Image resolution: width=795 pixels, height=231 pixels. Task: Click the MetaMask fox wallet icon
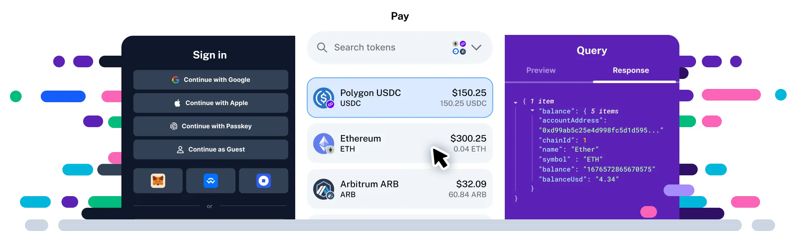click(x=158, y=181)
